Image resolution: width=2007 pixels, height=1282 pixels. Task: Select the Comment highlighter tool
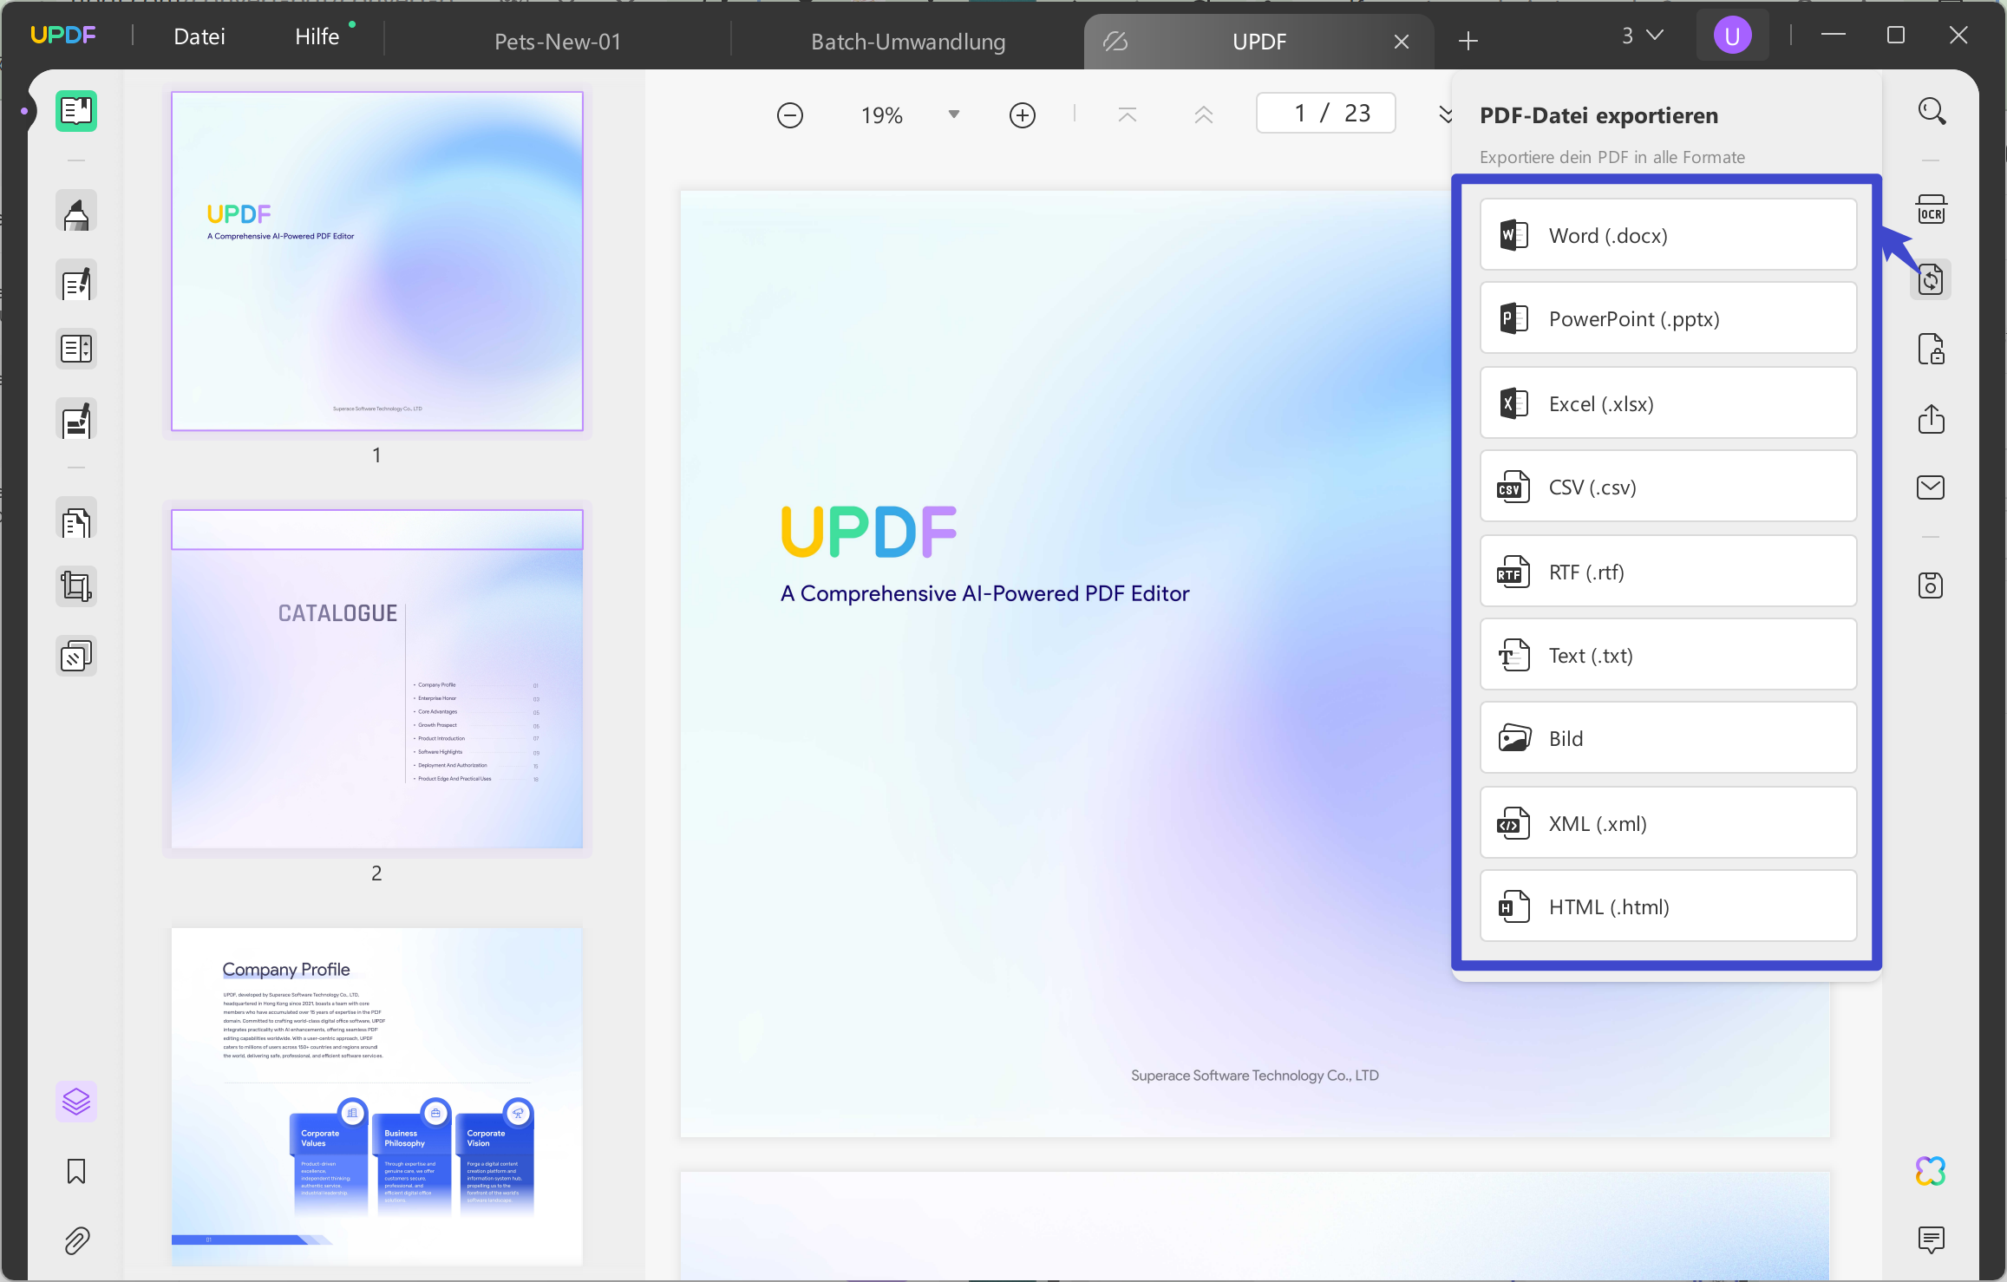[76, 213]
